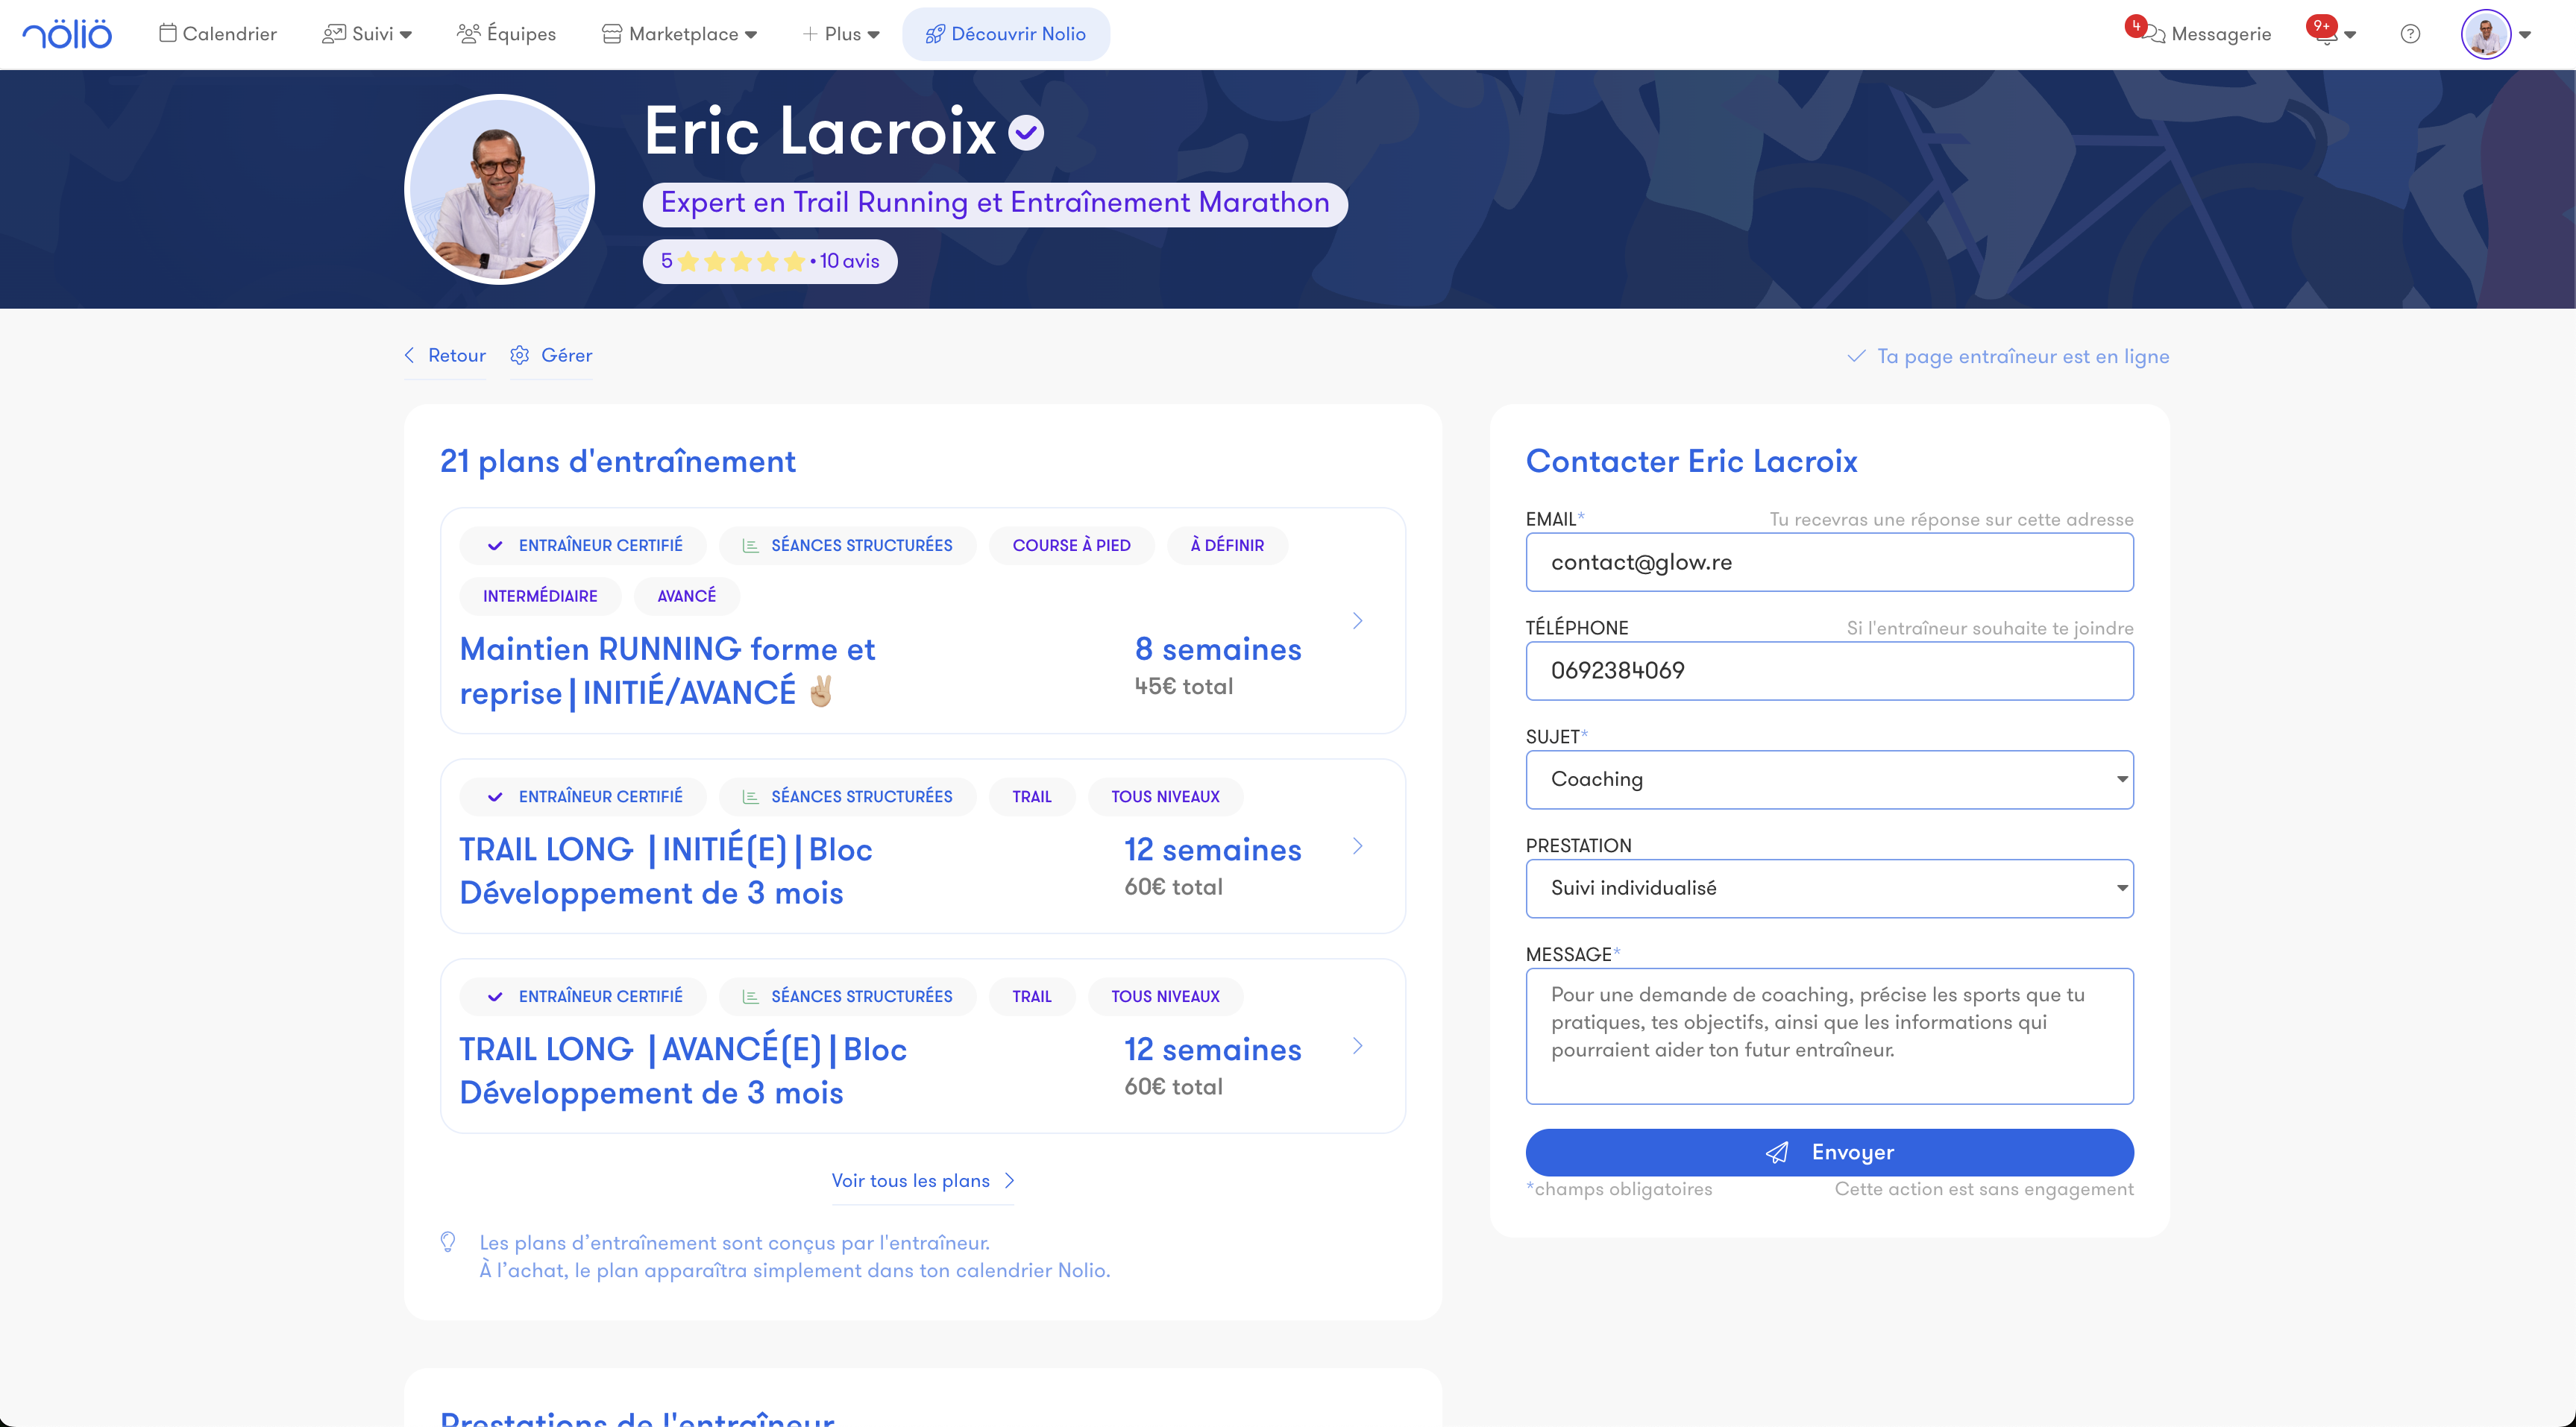
Task: Open Maintien RUNNING plan arrow
Action: [x=1357, y=621]
